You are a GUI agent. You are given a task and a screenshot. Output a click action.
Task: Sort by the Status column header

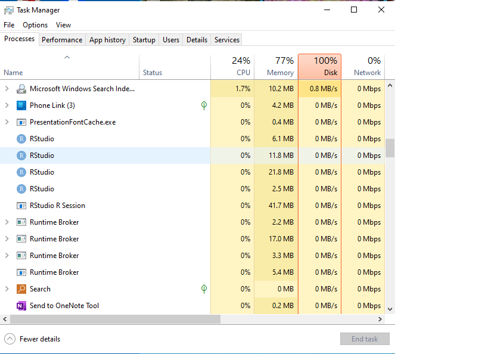[x=175, y=67]
